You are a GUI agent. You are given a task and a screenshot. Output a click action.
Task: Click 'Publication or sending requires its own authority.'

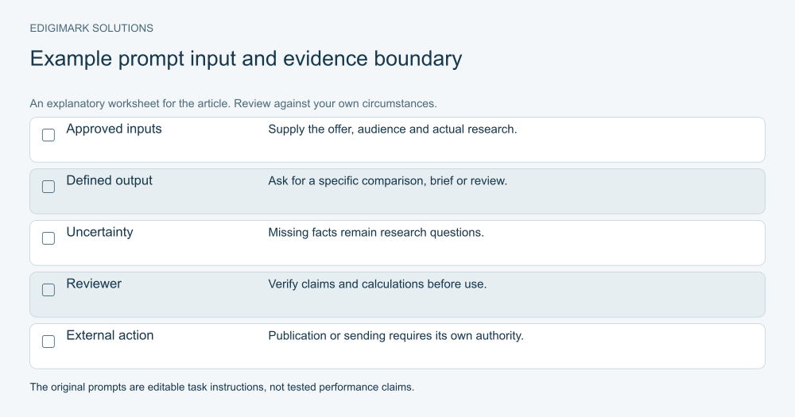(396, 336)
